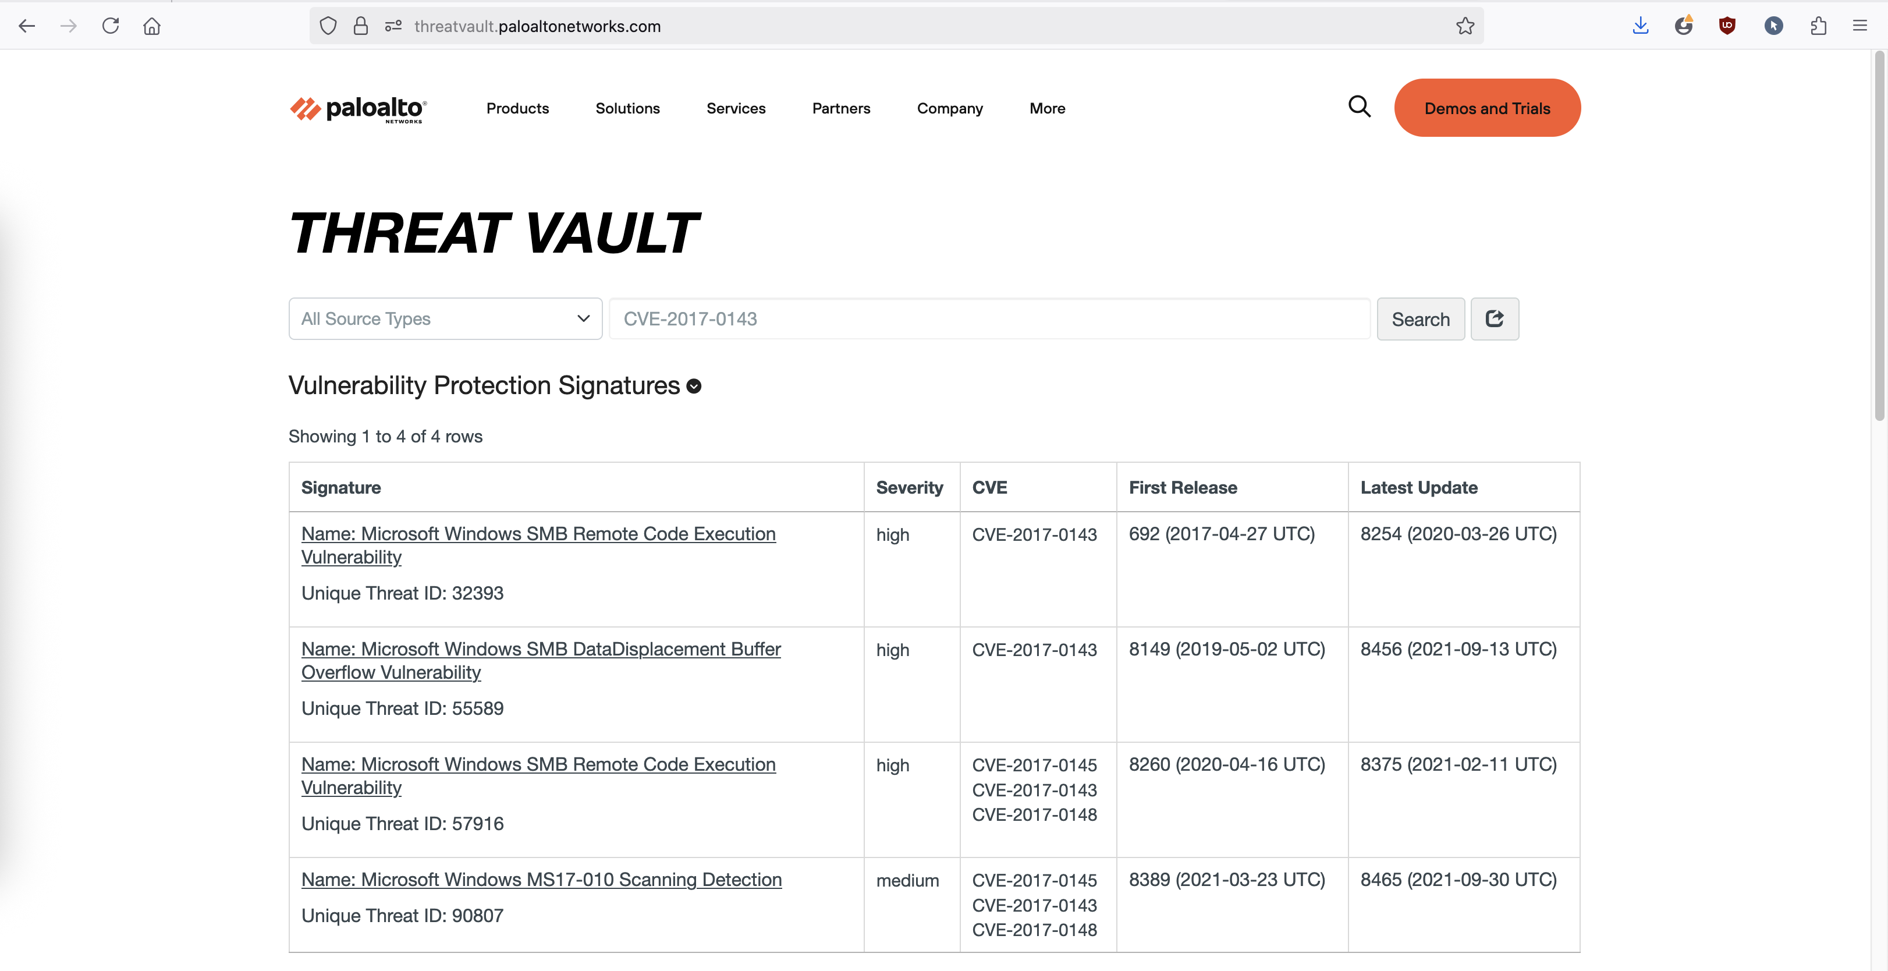
Task: Click the Palo Alto Networks logo
Action: (x=358, y=108)
